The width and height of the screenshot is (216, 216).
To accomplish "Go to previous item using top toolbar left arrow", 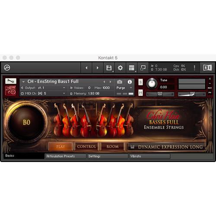I will (86, 68).
